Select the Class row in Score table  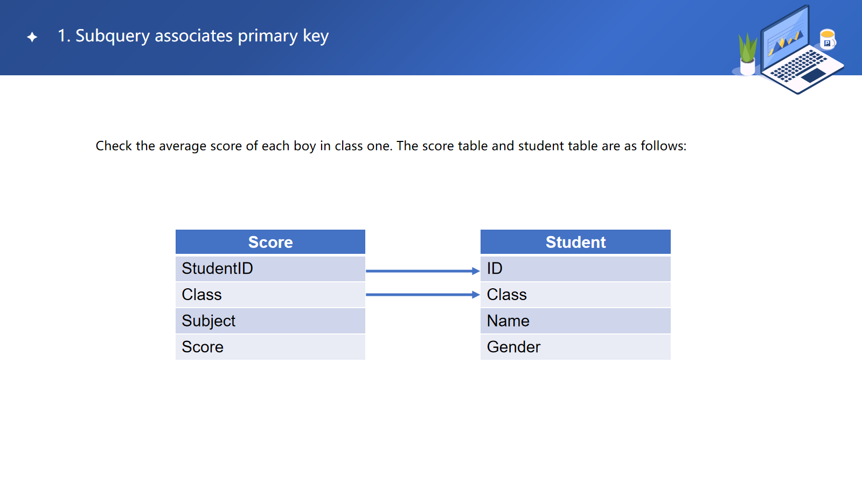click(270, 295)
